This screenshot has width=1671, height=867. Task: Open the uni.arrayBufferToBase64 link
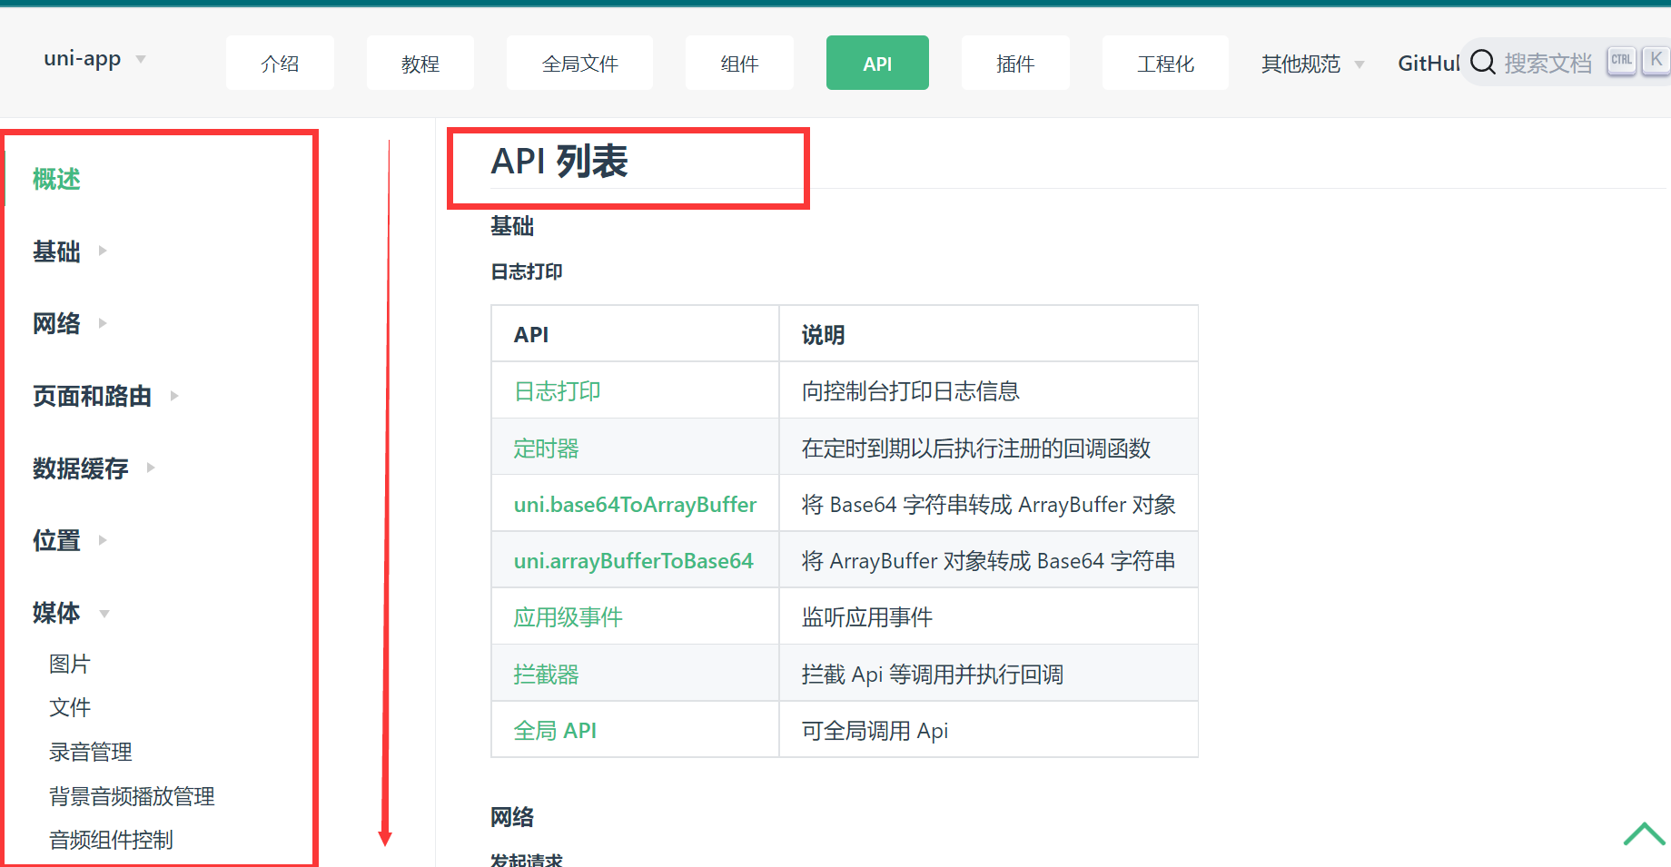(x=634, y=561)
